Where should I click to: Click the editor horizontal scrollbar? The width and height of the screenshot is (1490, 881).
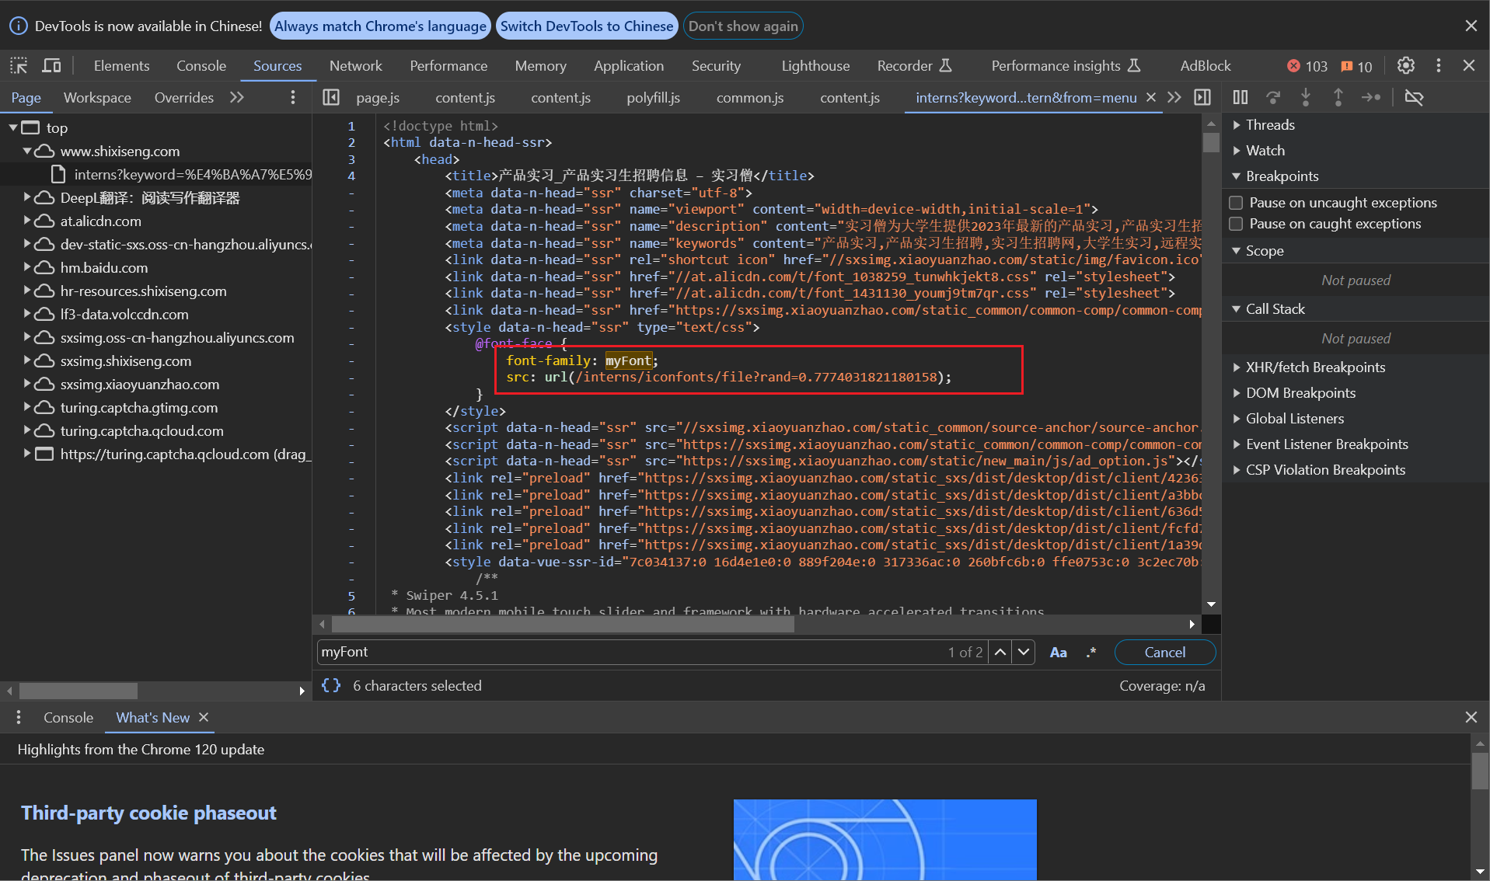coord(563,624)
